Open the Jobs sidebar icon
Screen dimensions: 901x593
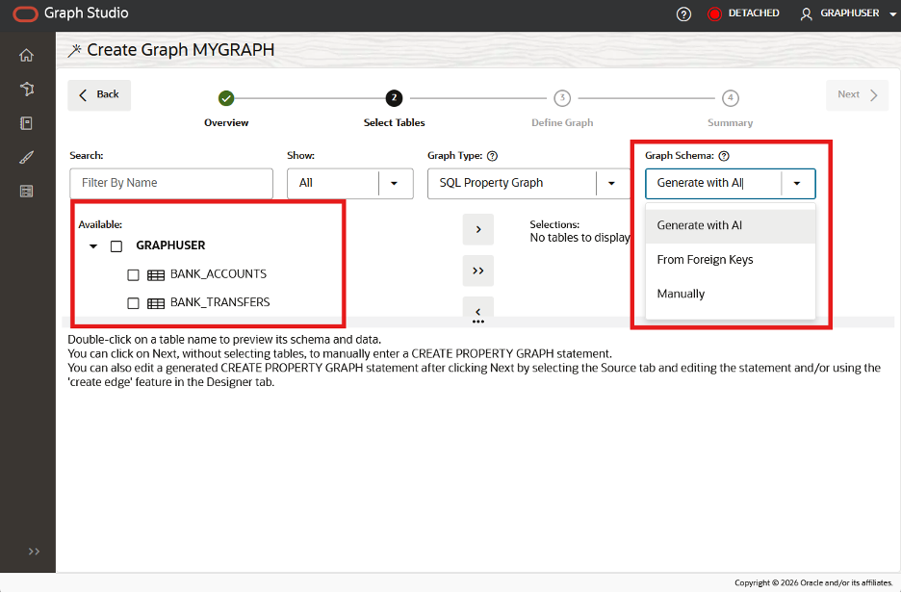click(26, 191)
